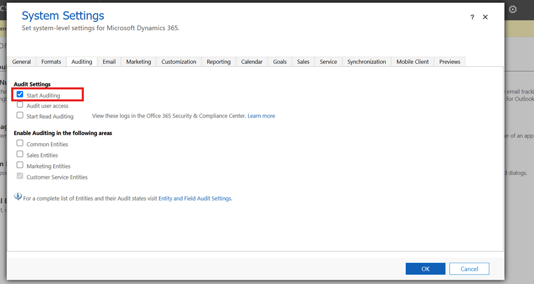
Task: Click the help question mark icon
Action: (x=472, y=18)
